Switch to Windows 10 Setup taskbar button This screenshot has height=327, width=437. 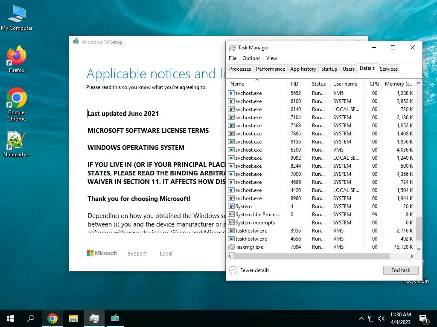(x=115, y=318)
